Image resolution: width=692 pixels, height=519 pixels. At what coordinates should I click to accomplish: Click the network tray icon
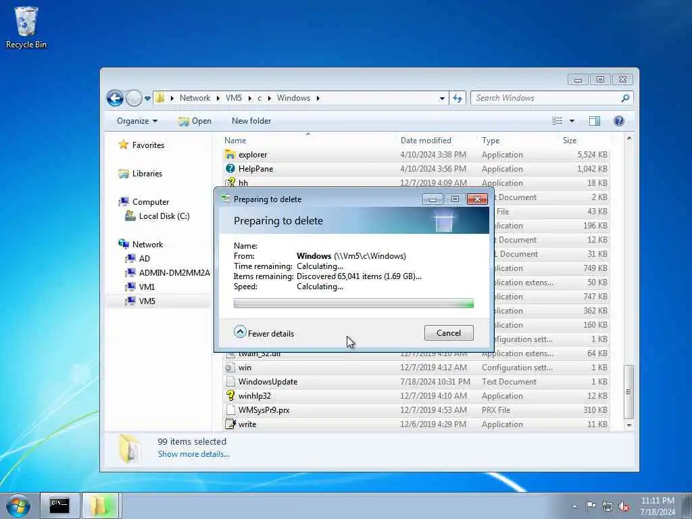(608, 507)
